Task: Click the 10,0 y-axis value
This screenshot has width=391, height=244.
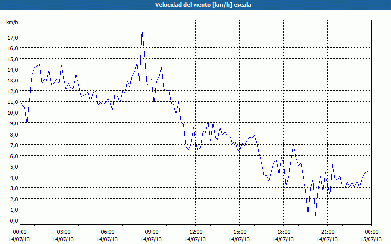Action: (x=13, y=113)
